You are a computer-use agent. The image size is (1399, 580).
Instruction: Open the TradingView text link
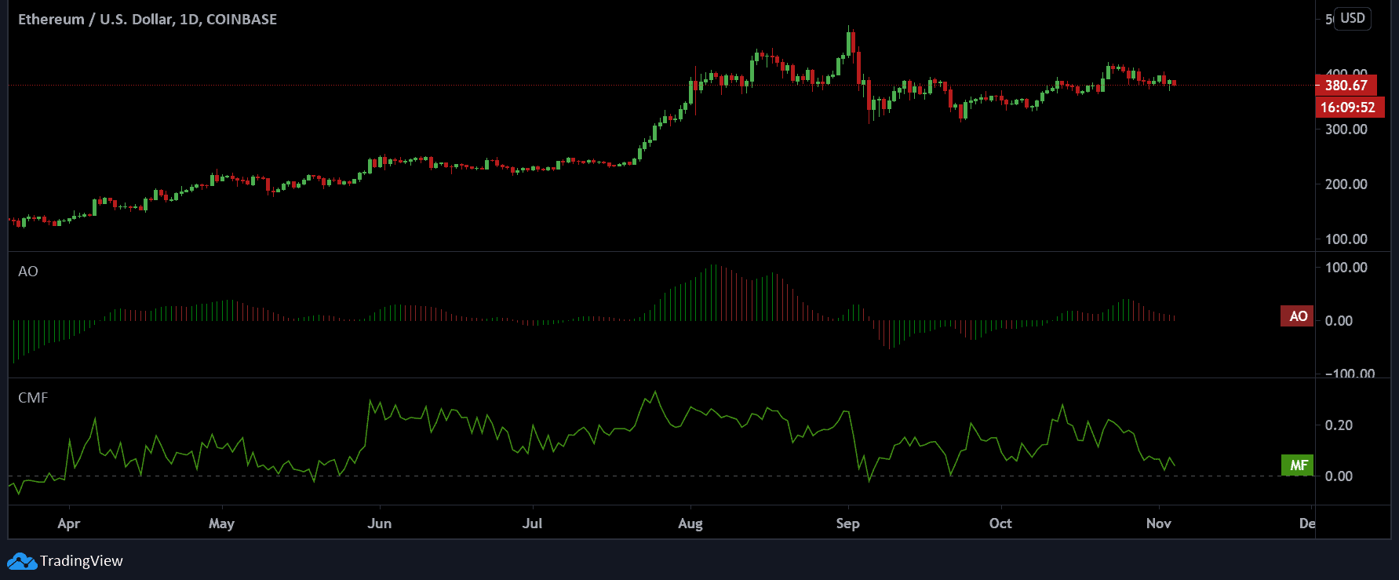point(82,561)
